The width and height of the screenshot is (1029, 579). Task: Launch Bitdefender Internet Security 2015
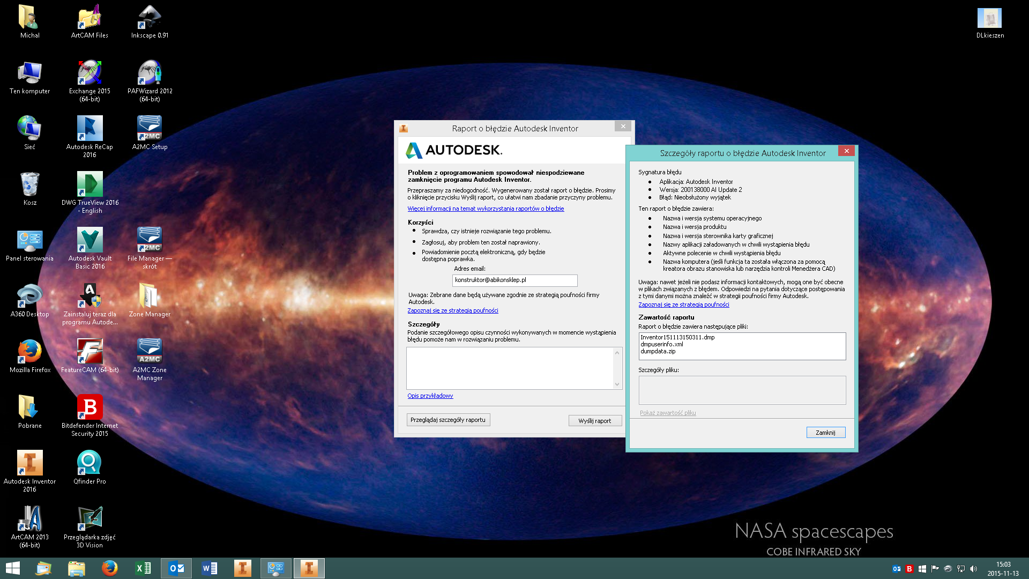[x=90, y=415]
